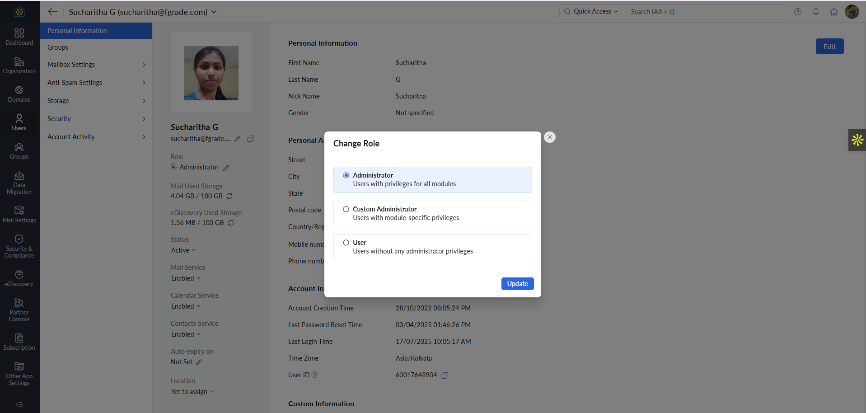866x413 pixels.
Task: Open the Quick Access dropdown
Action: coord(595,12)
